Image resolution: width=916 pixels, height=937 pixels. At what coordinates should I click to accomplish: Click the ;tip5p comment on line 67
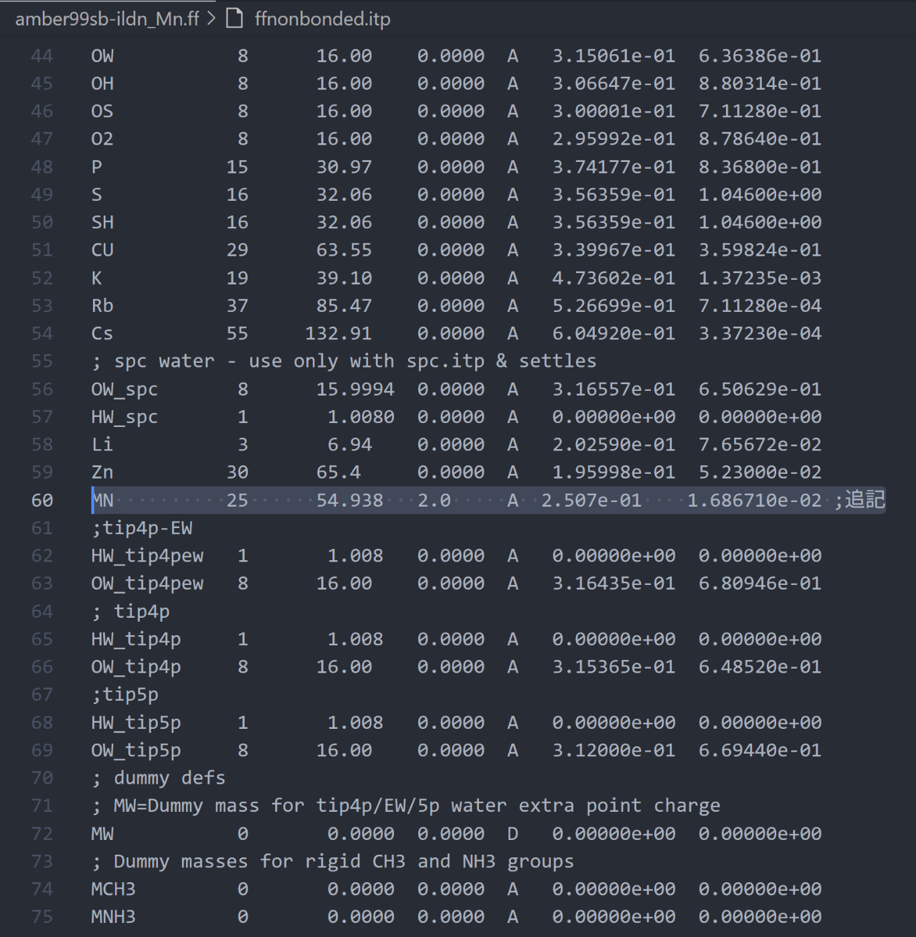125,695
